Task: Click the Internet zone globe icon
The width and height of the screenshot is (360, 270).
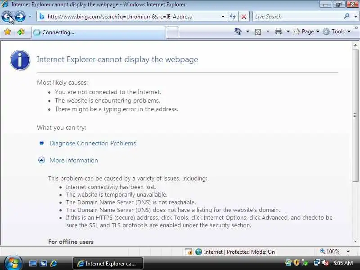Action: coord(198,252)
